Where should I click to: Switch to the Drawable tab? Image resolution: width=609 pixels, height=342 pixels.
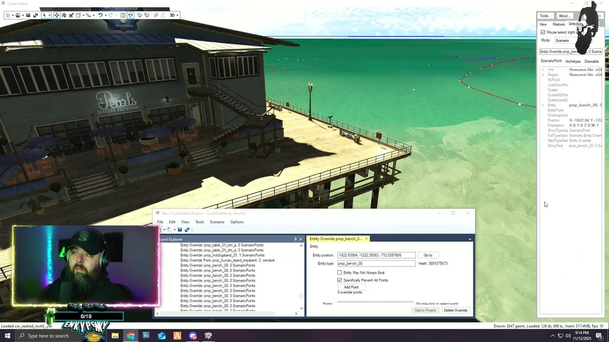(591, 61)
